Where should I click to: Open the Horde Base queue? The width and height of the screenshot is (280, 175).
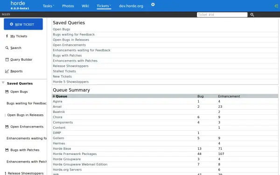click(62, 148)
